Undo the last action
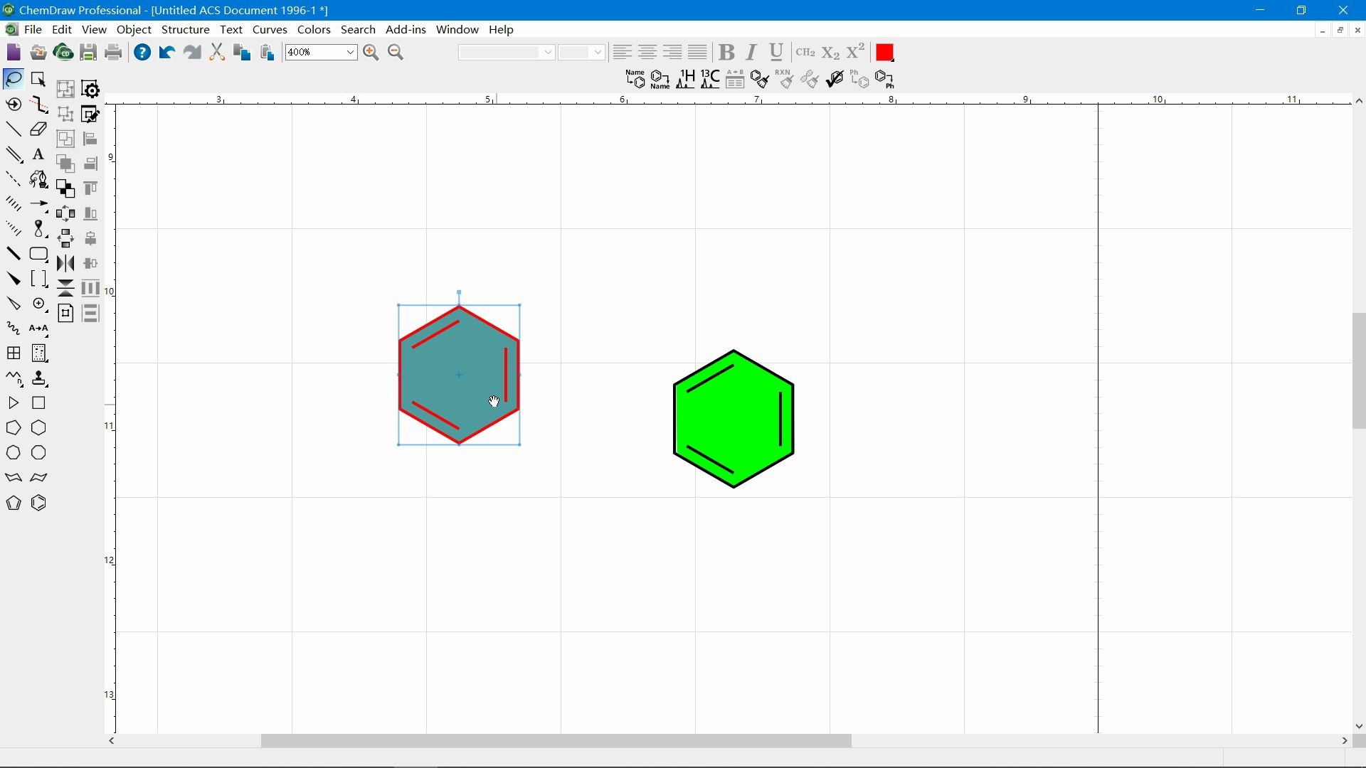Image resolution: width=1366 pixels, height=768 pixels. click(x=166, y=53)
